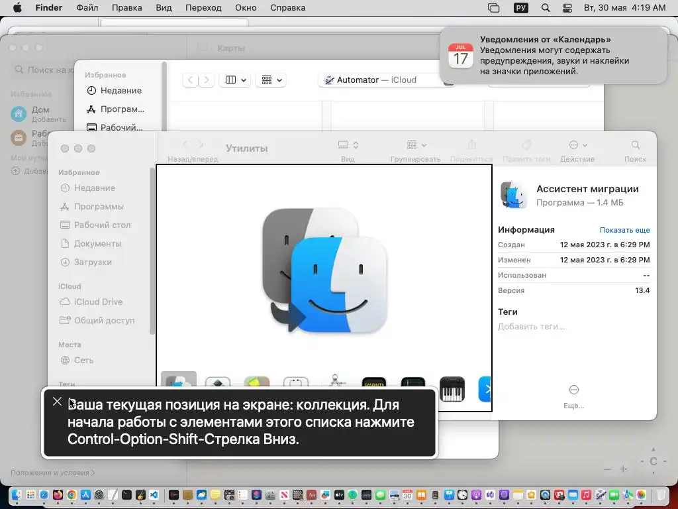Open the Правка menu

tap(126, 8)
